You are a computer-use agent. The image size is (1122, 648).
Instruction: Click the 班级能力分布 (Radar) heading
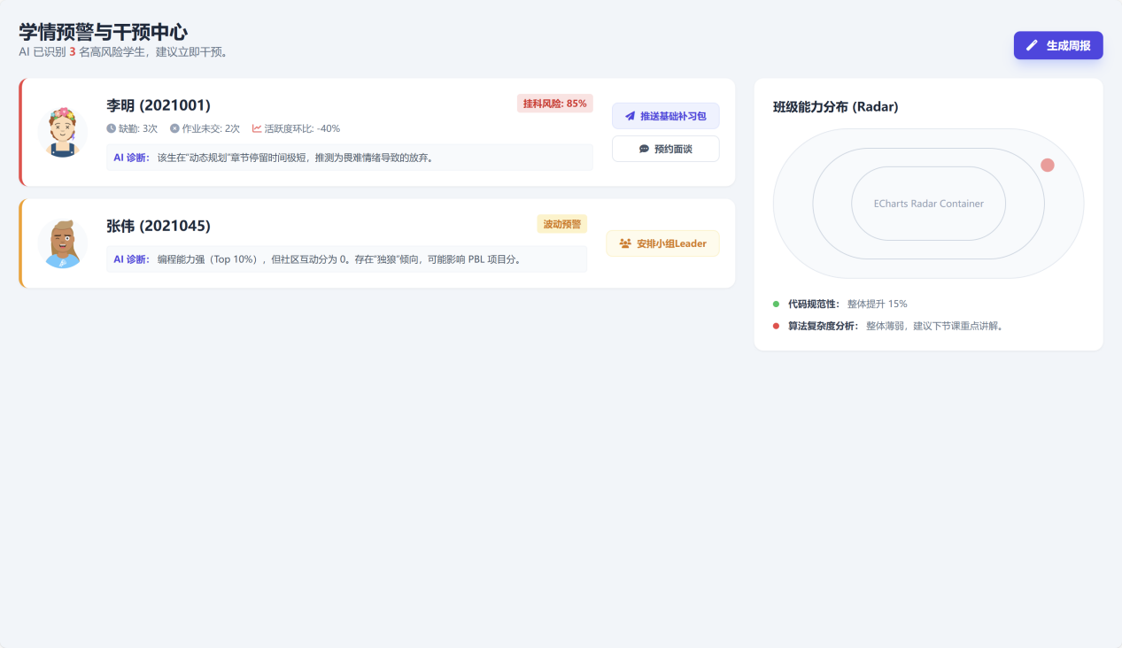click(835, 107)
